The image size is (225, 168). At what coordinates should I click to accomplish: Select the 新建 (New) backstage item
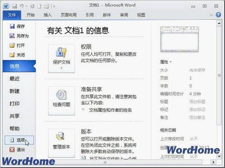coord(14,91)
